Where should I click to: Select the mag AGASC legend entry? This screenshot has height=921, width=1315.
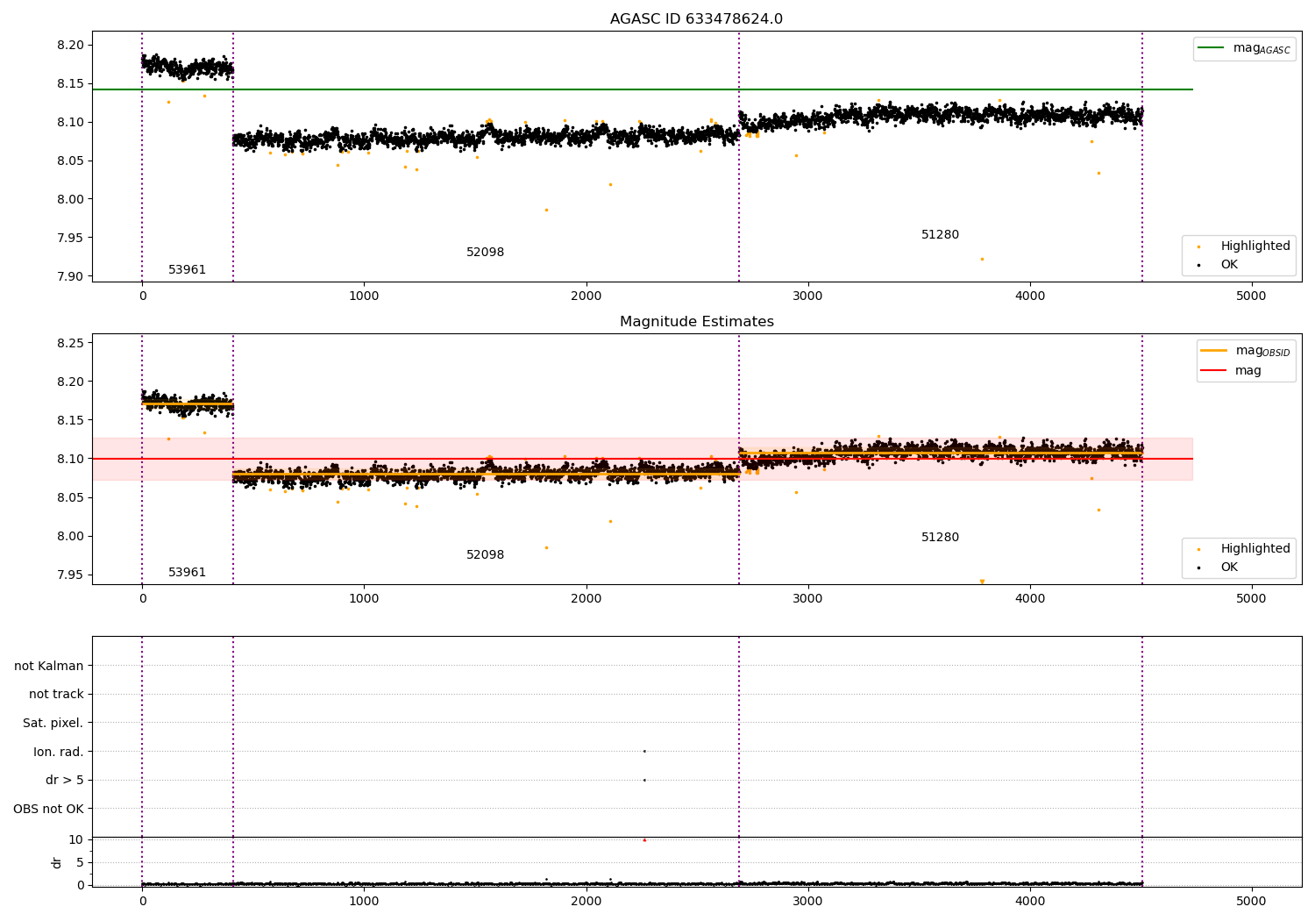coord(1244,48)
